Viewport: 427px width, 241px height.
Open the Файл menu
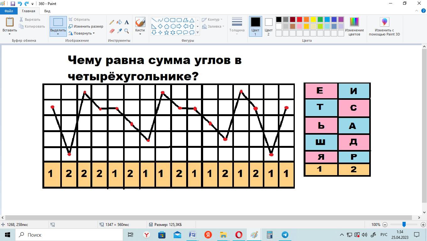(9, 11)
